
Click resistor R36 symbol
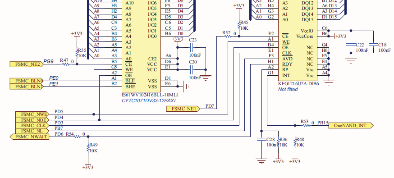pos(278,142)
